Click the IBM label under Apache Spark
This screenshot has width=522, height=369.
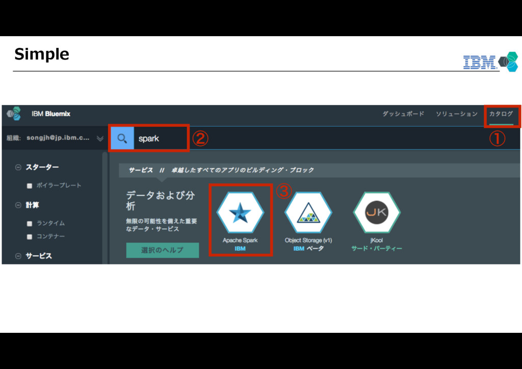[x=240, y=249]
